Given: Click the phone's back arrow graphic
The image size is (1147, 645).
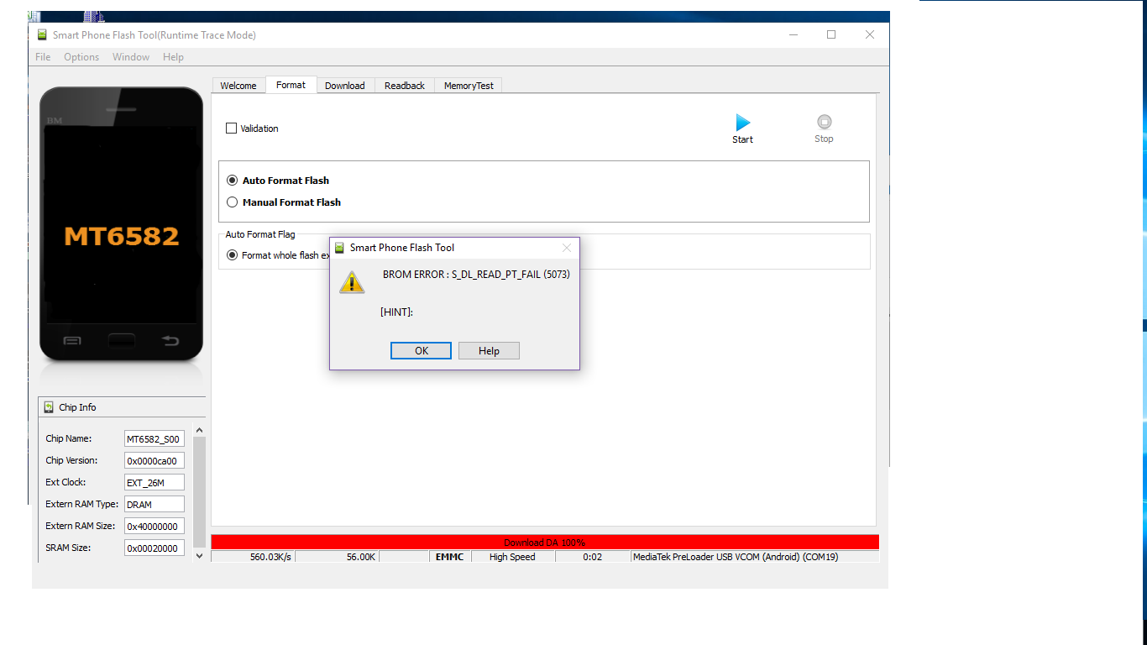Looking at the screenshot, I should pos(170,340).
